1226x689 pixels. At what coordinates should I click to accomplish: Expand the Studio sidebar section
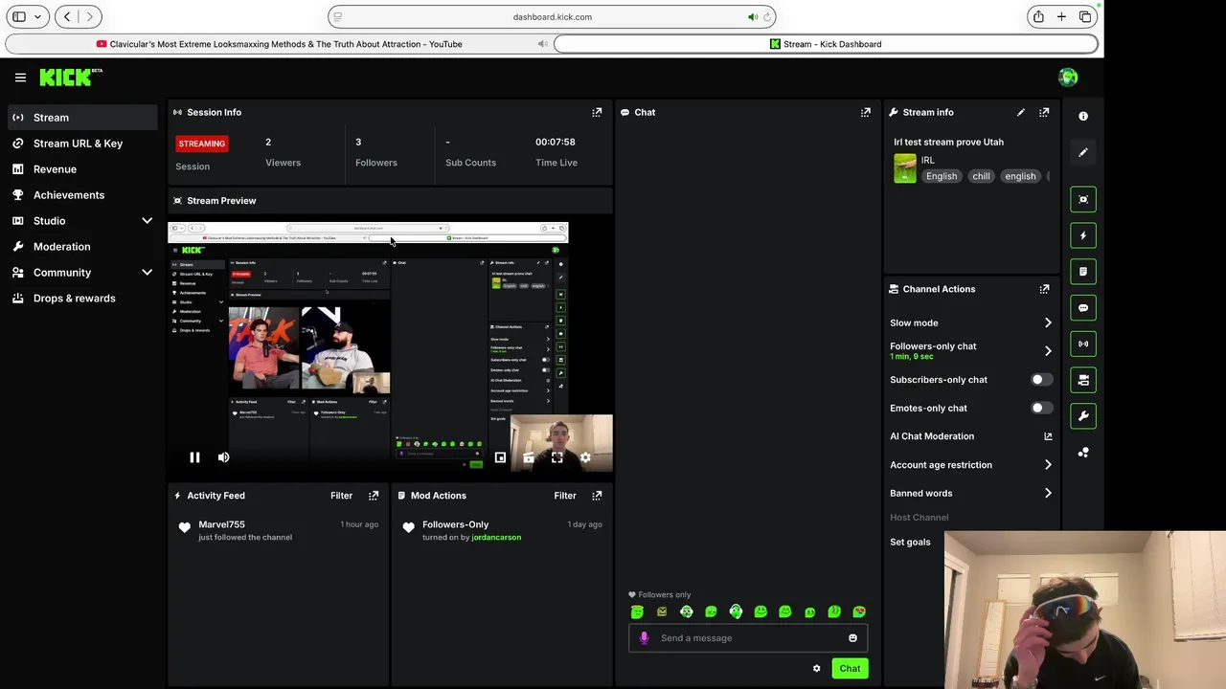coord(147,221)
